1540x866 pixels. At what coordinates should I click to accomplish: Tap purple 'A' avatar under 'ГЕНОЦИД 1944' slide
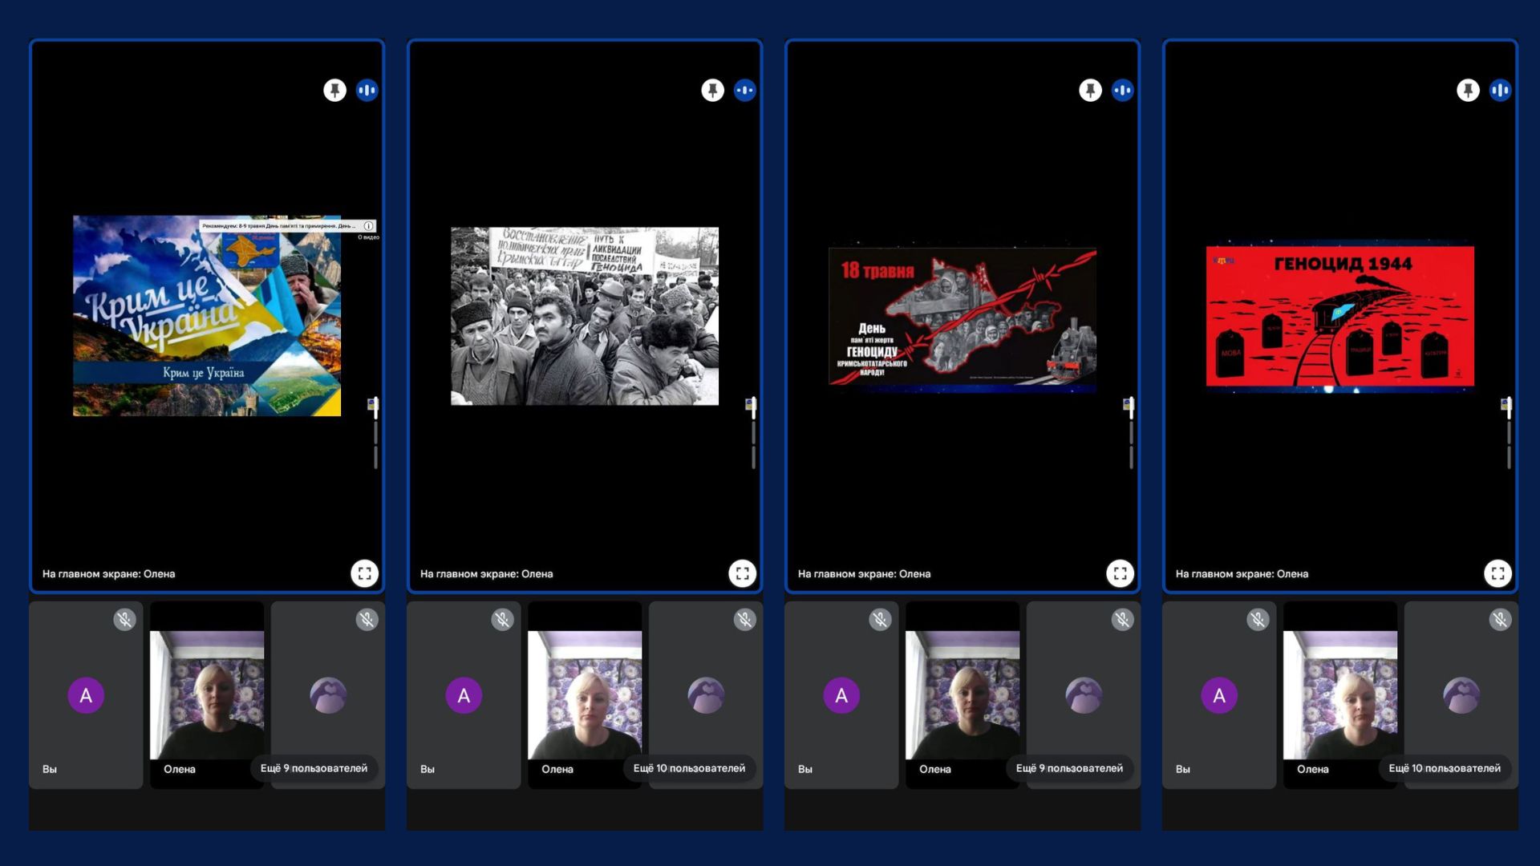pos(1219,695)
